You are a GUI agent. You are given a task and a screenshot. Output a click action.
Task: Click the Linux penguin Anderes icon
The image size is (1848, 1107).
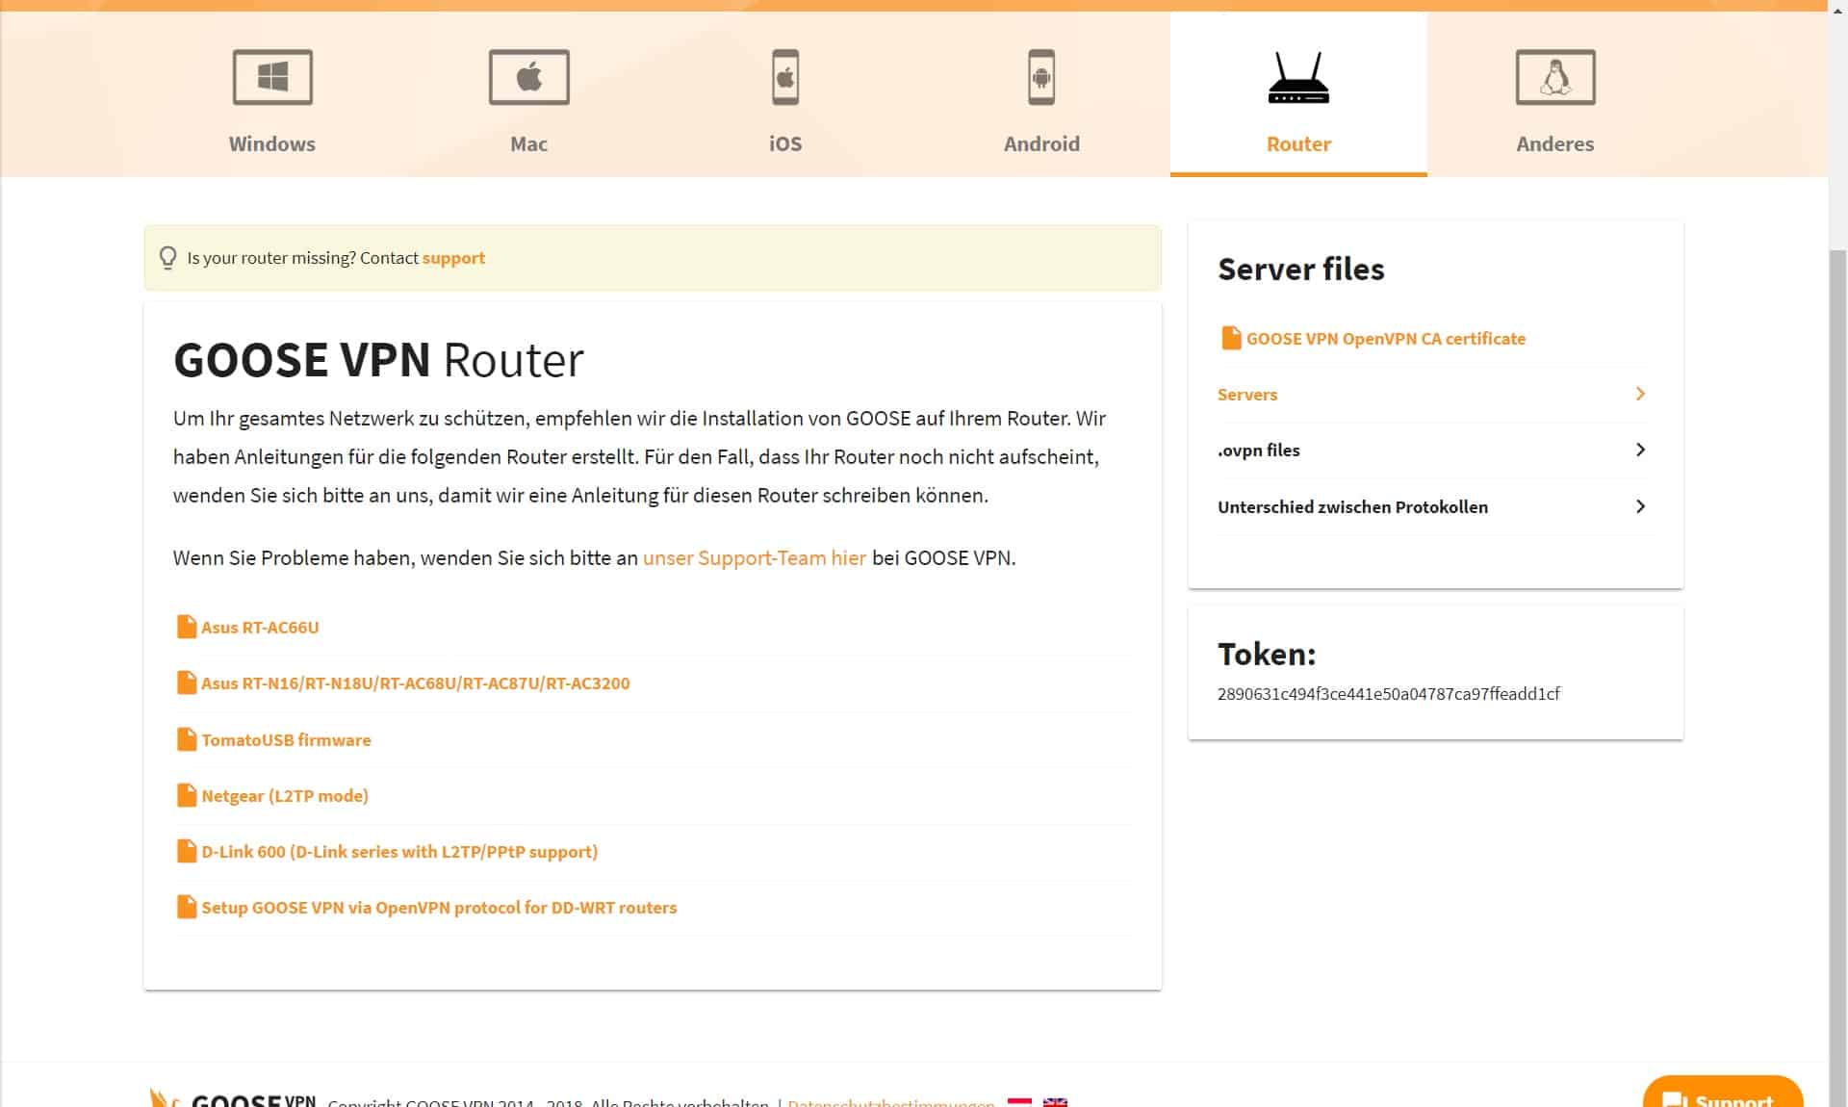point(1555,77)
